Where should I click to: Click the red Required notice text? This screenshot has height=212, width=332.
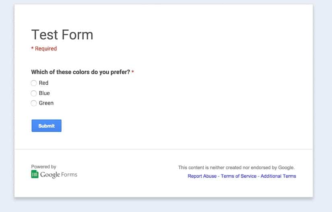(x=44, y=48)
